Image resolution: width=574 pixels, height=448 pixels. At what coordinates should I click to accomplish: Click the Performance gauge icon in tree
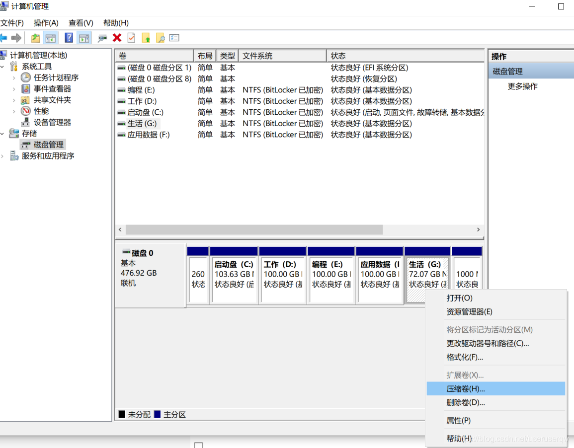click(x=26, y=111)
